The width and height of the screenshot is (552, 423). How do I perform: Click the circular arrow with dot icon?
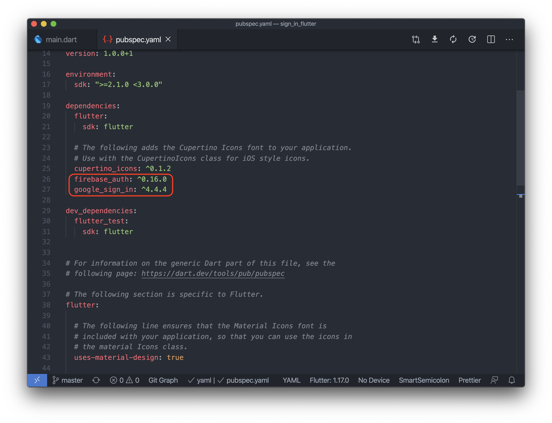(x=472, y=39)
